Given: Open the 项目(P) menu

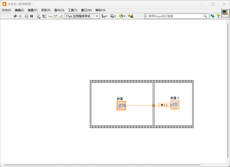Looking at the screenshot, I should [x=46, y=10].
